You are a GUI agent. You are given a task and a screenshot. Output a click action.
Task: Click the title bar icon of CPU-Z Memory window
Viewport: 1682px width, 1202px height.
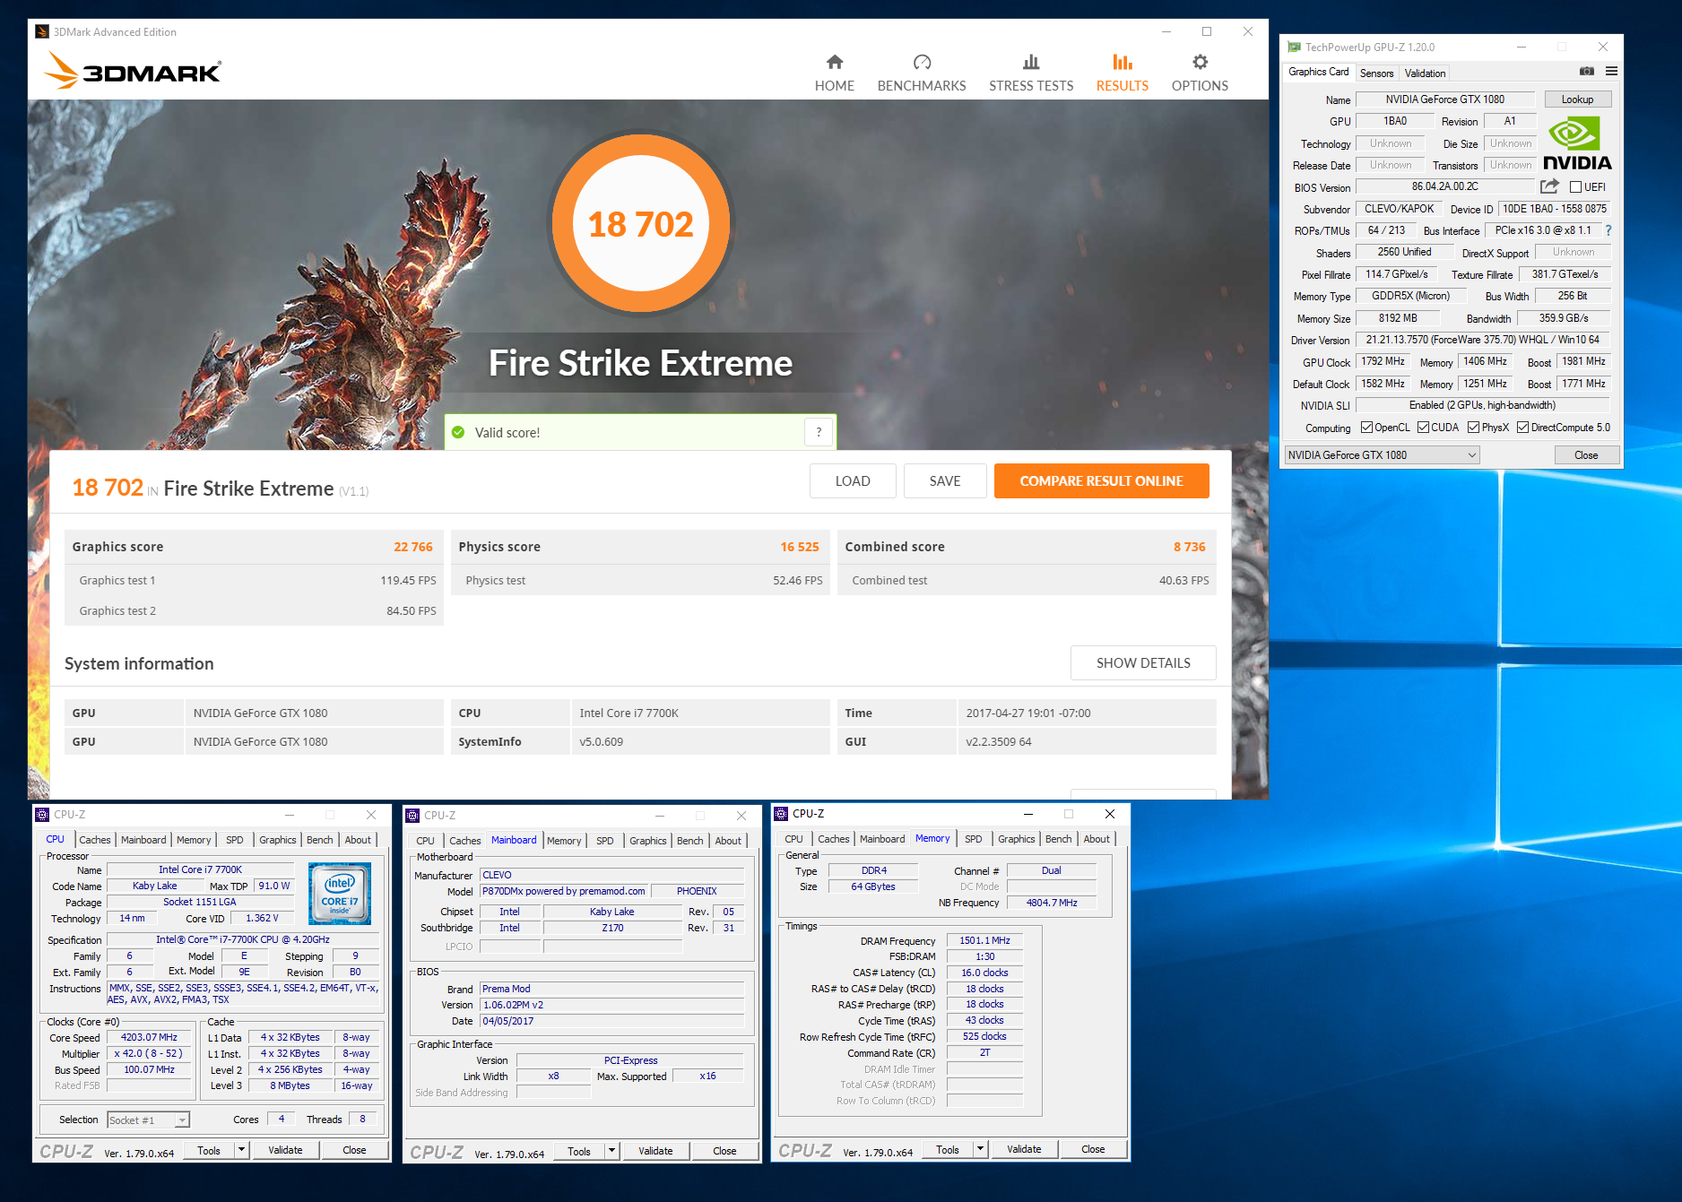781,814
